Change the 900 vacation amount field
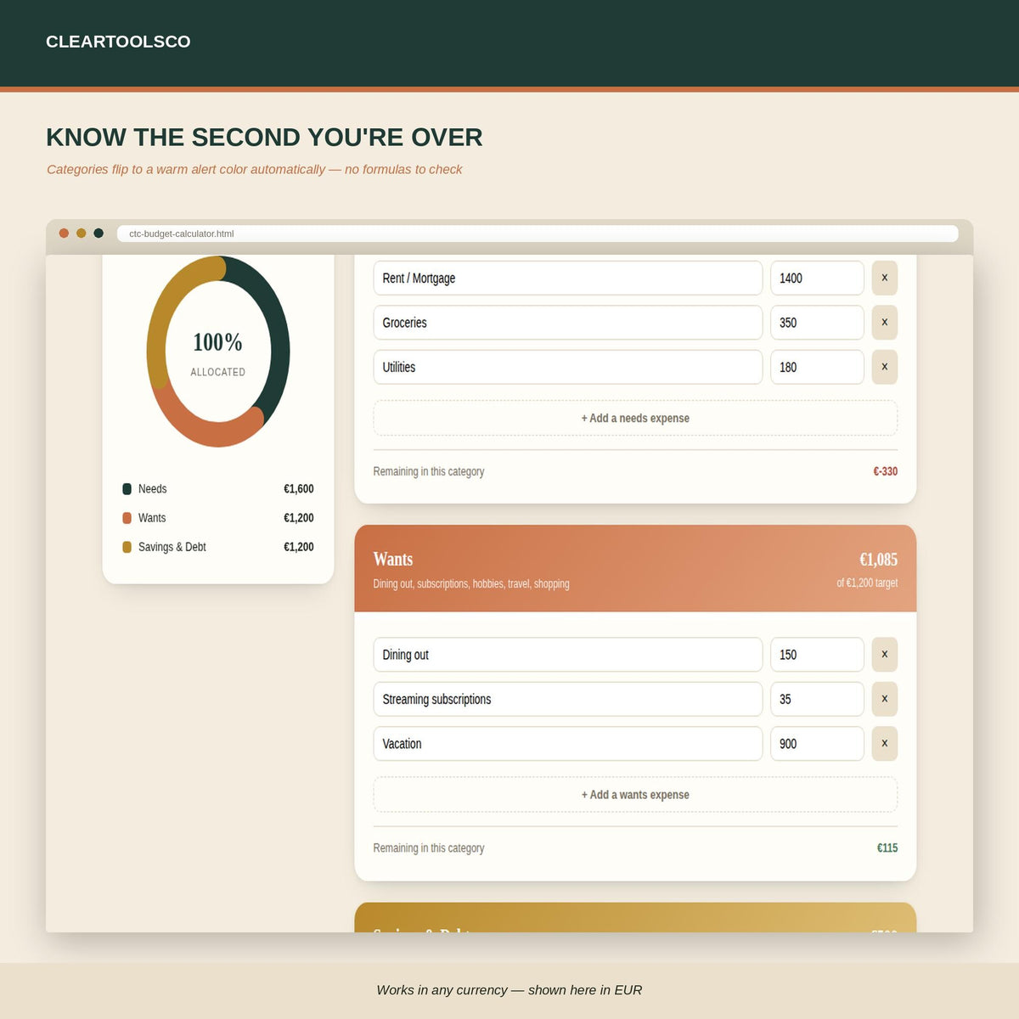 point(817,743)
